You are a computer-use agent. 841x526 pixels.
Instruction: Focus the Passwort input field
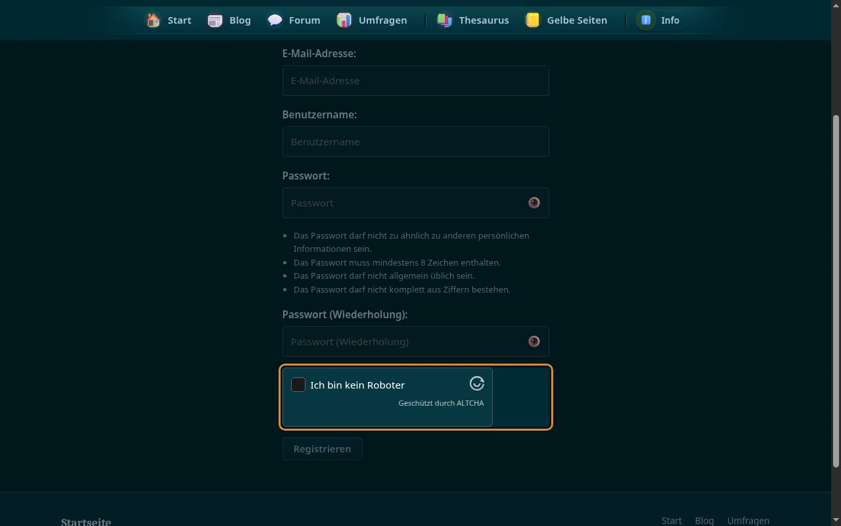(x=415, y=203)
